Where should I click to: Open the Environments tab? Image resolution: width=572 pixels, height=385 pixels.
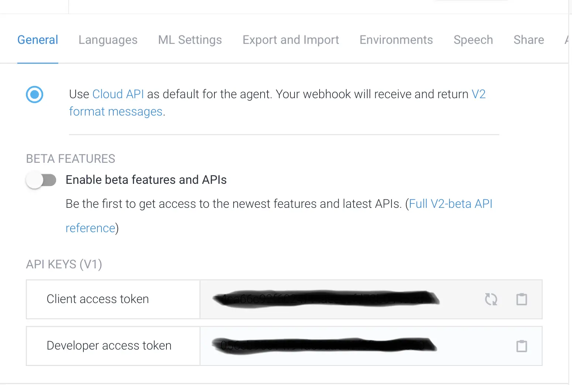396,40
